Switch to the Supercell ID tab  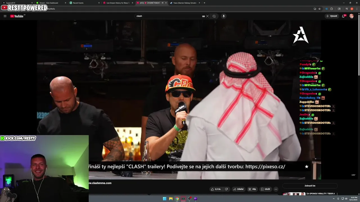(17, 3)
